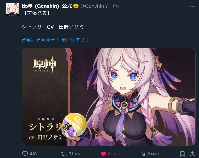
Task: Click the @Genshin_7 handle
Action: (x=94, y=6)
